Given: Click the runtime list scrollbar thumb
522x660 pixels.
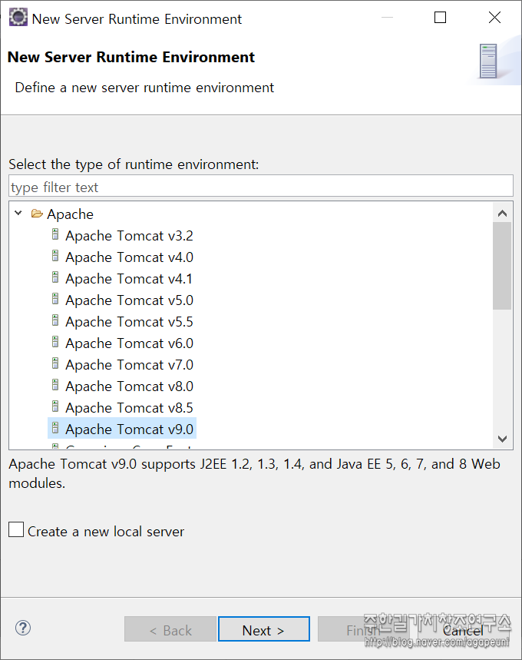Looking at the screenshot, I should pos(502,266).
